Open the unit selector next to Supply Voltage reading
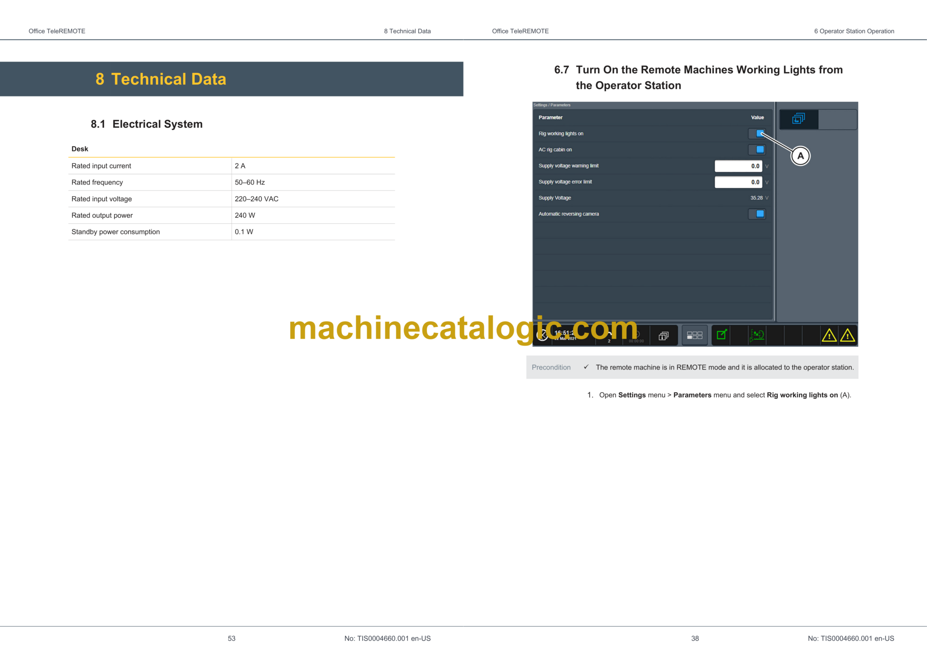Viewport: 927px width, 655px height. [x=767, y=198]
